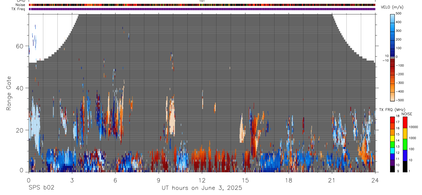This screenshot has height=195, width=422.
Task: Click the 'Noise' row label at top left
Action: [20, 5]
